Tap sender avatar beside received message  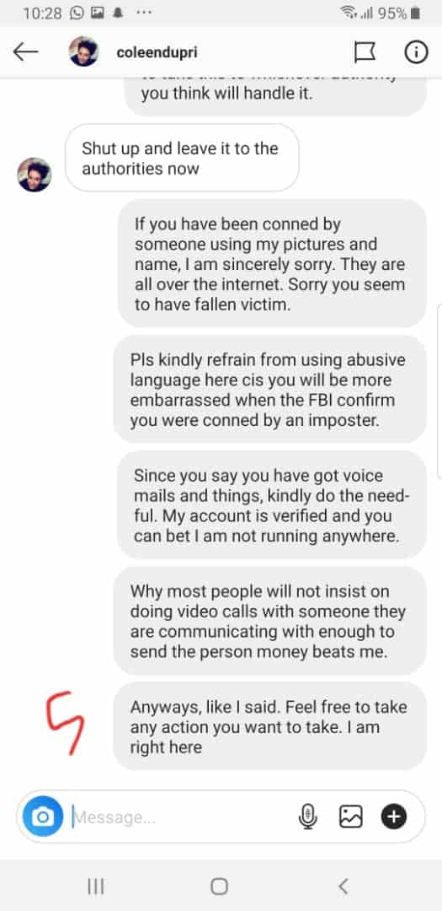point(35,175)
